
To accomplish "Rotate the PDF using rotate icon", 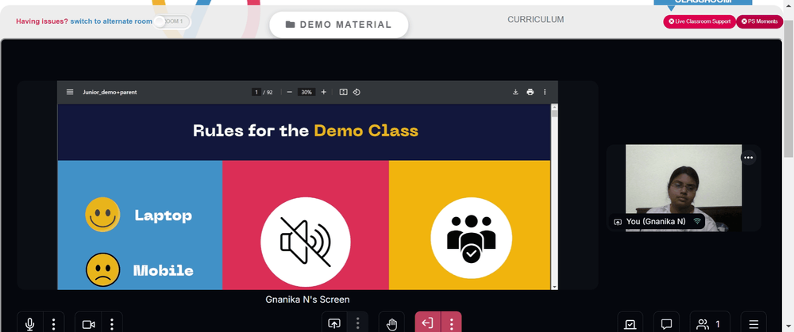I will coord(357,92).
